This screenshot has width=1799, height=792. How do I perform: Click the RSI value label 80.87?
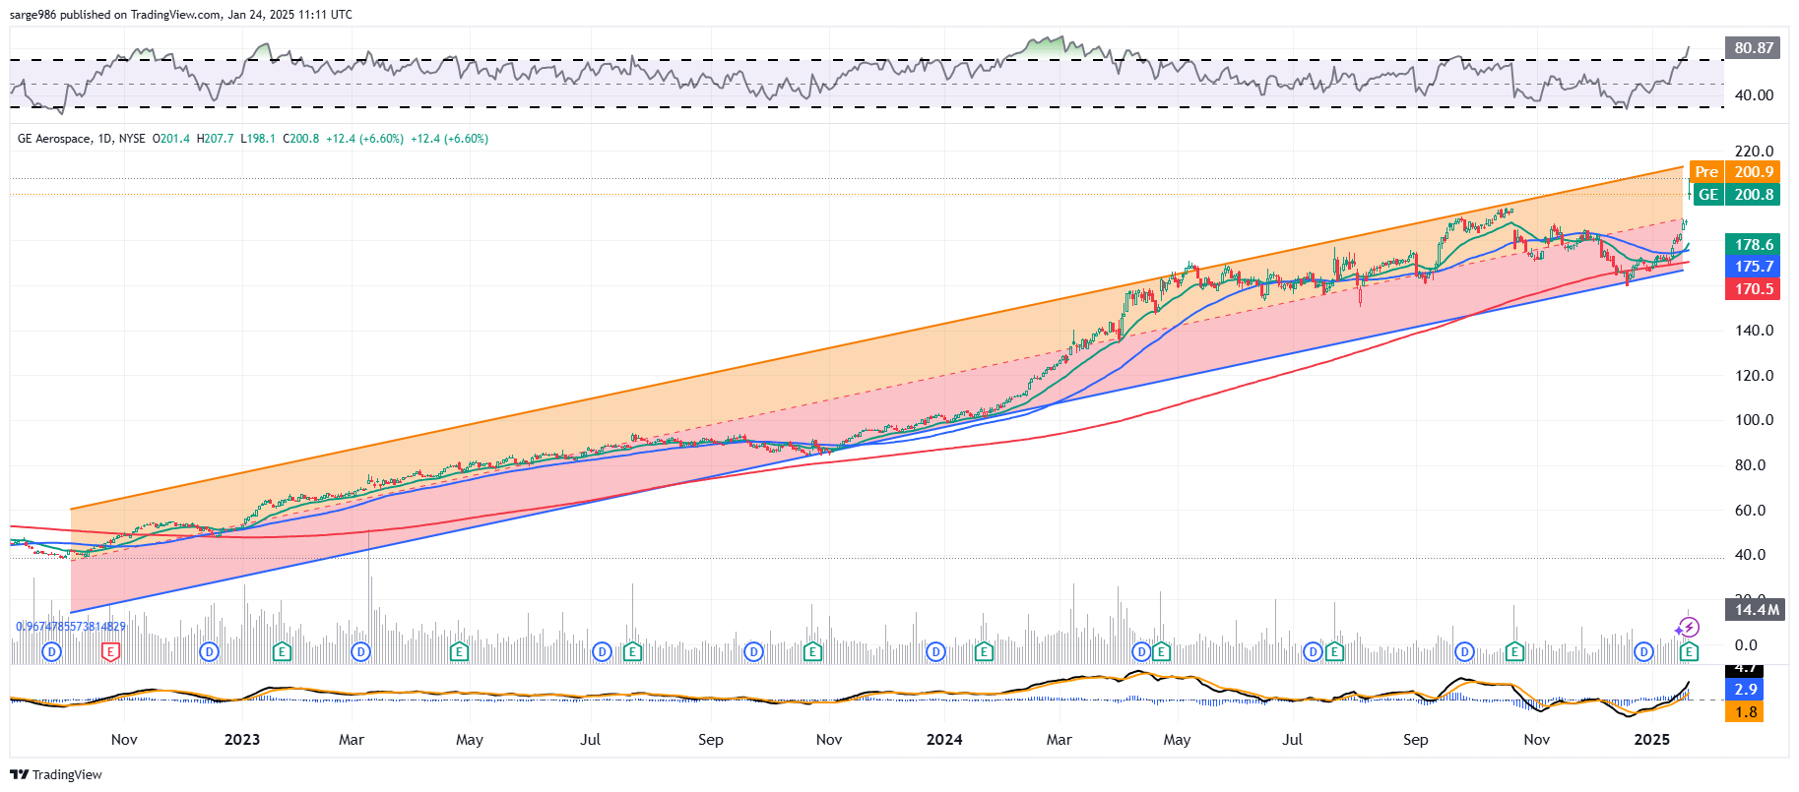(x=1753, y=47)
